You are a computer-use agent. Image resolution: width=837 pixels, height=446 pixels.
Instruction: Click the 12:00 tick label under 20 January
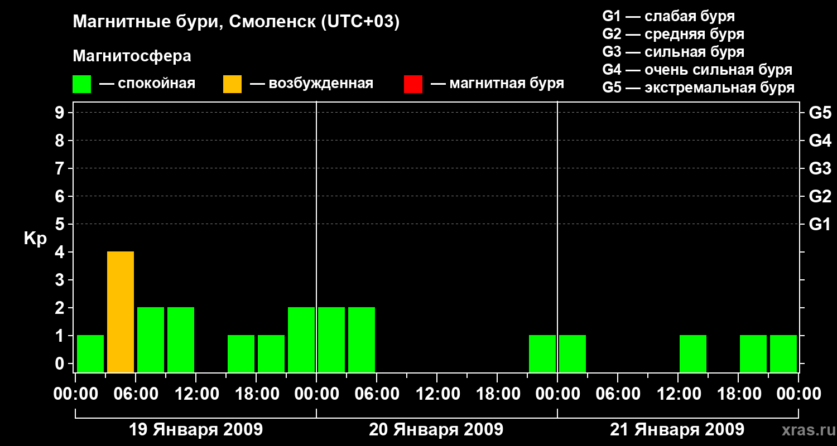point(437,394)
